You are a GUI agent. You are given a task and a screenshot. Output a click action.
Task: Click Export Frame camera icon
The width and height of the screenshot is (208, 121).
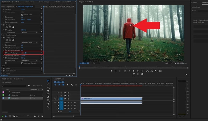pos(142,74)
